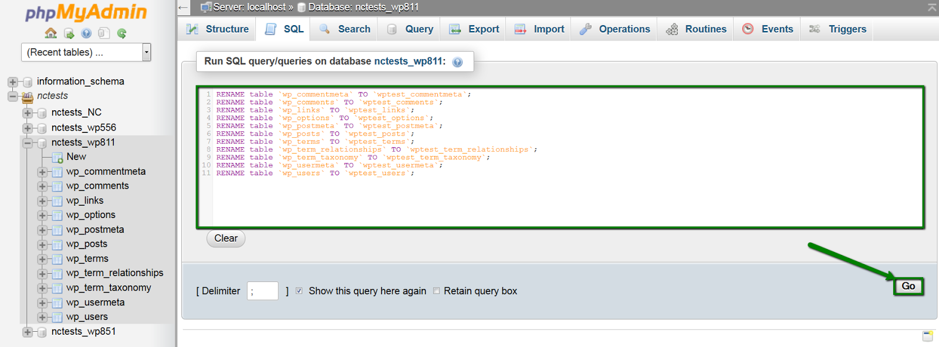Click the wp_terms table icon
Image resolution: width=939 pixels, height=347 pixels.
click(x=57, y=259)
